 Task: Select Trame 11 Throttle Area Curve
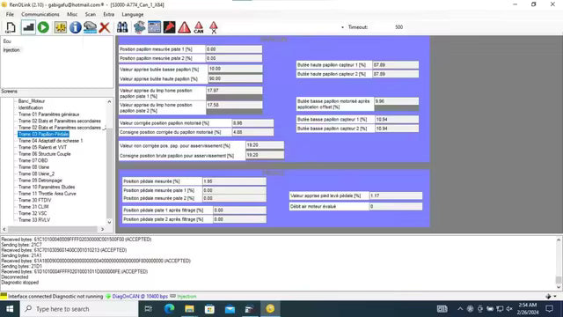tap(48, 194)
